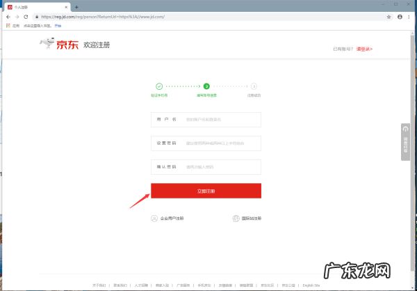Click the browser back arrow
Screen dimensions: 417x291
7,15
